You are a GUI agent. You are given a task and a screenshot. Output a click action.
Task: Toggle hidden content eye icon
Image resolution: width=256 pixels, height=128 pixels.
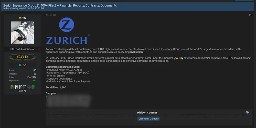pyautogui.click(x=247, y=112)
